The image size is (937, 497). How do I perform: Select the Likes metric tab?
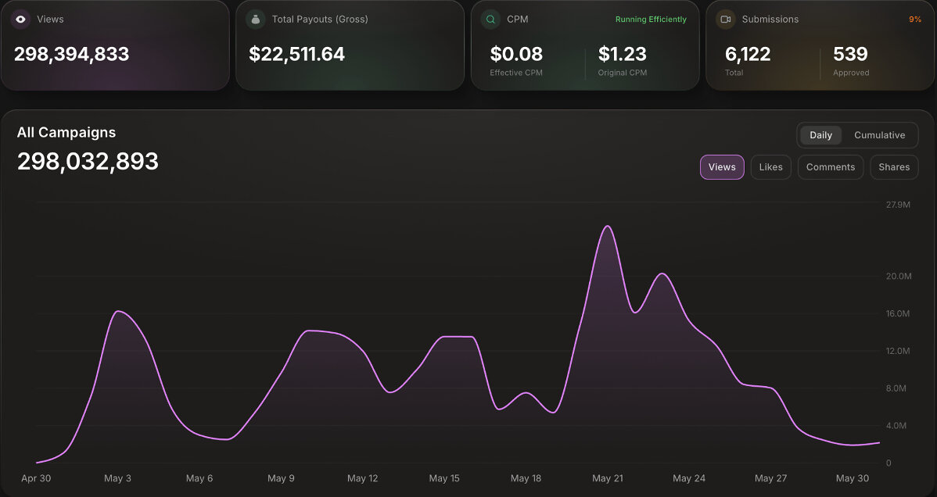pyautogui.click(x=771, y=167)
